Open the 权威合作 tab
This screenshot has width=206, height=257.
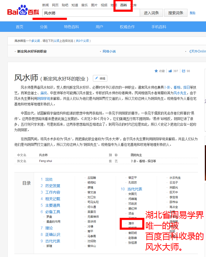point(127,27)
